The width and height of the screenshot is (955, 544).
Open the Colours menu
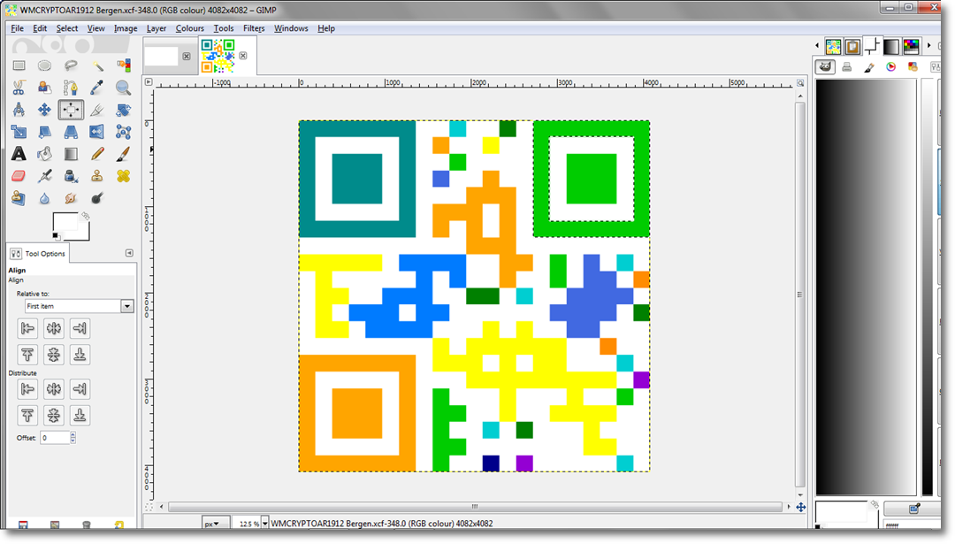coord(189,28)
